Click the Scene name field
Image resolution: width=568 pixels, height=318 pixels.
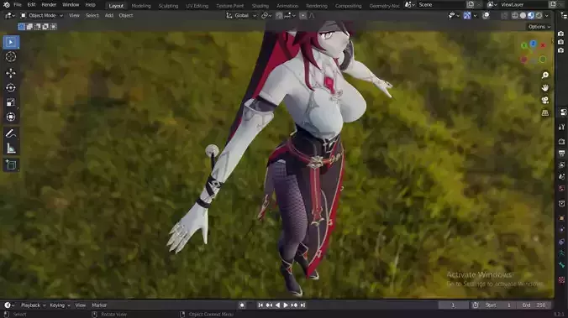pos(440,5)
